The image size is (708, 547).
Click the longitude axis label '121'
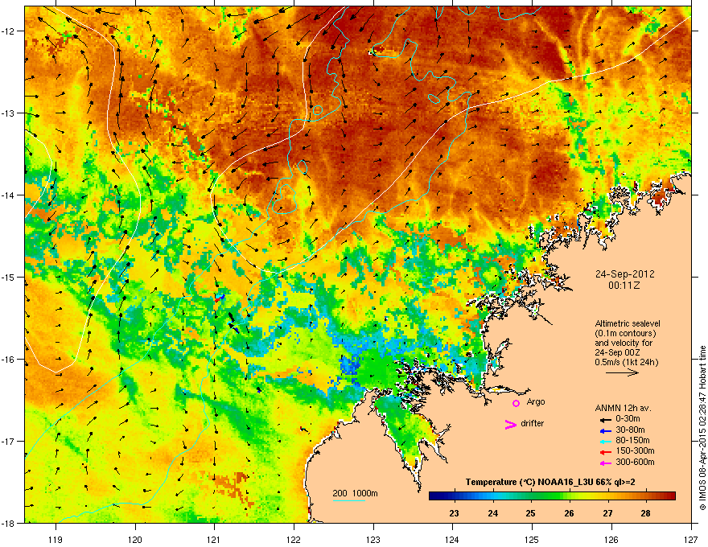(214, 540)
